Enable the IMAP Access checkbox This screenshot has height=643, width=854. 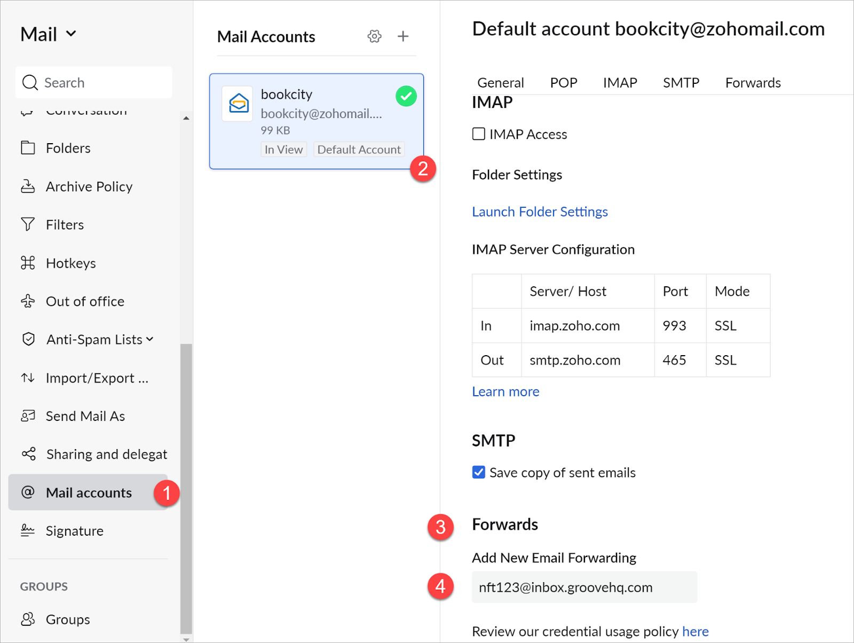[x=479, y=134]
